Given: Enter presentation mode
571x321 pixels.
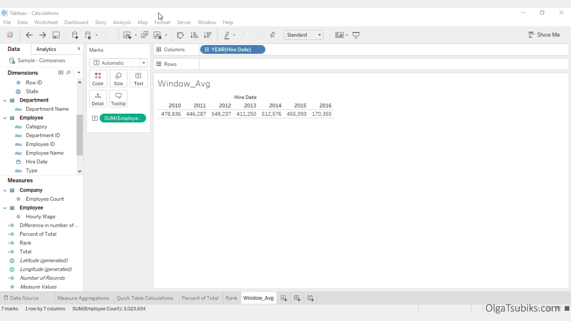Looking at the screenshot, I should pos(356,35).
